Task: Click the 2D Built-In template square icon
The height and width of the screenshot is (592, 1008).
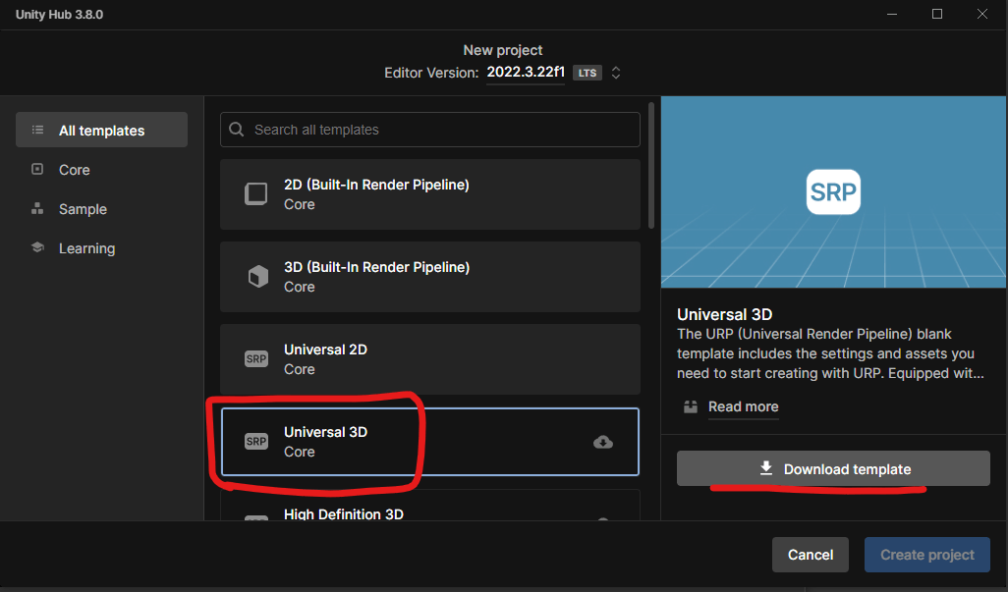Action: 255,194
